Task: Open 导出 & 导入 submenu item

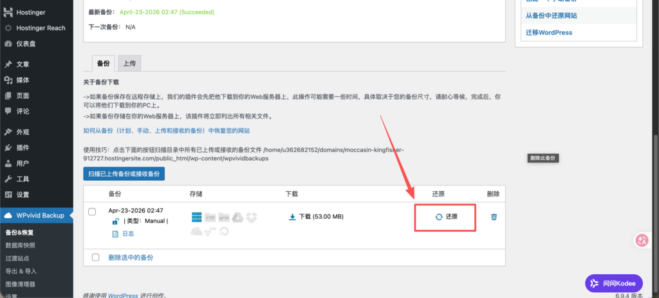Action: [x=21, y=271]
